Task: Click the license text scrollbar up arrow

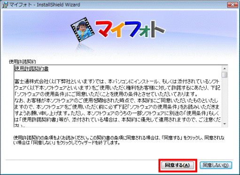Action: [225, 68]
